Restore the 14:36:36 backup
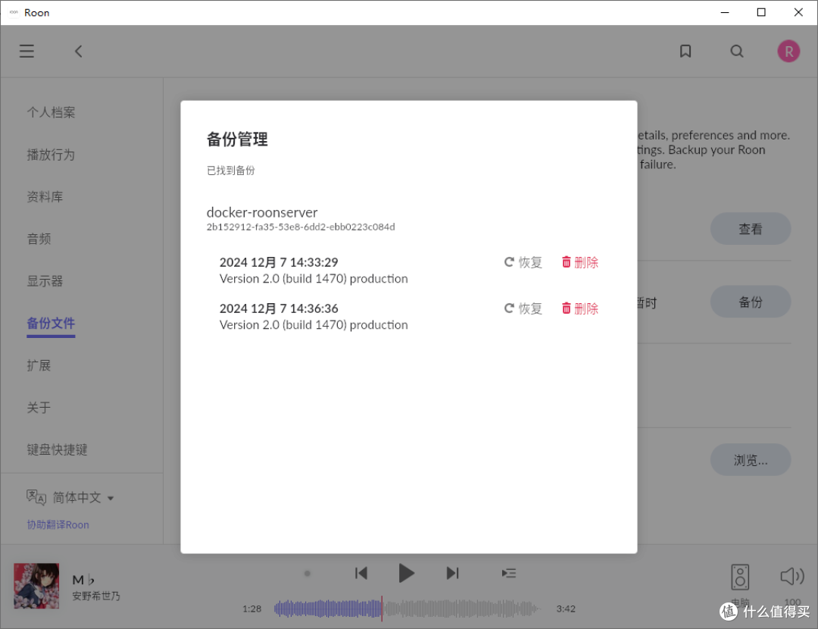The image size is (818, 629). pos(523,308)
